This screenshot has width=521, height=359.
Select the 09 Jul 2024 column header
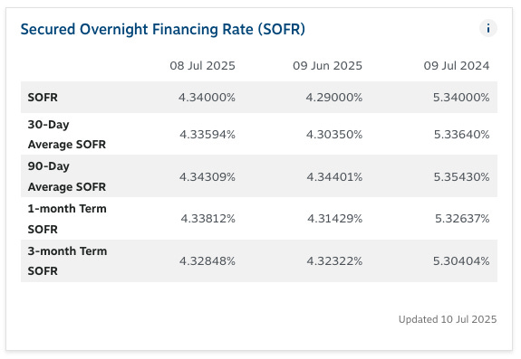pos(456,66)
